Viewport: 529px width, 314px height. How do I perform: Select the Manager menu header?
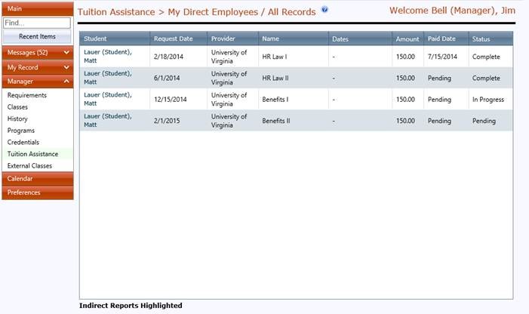point(38,82)
